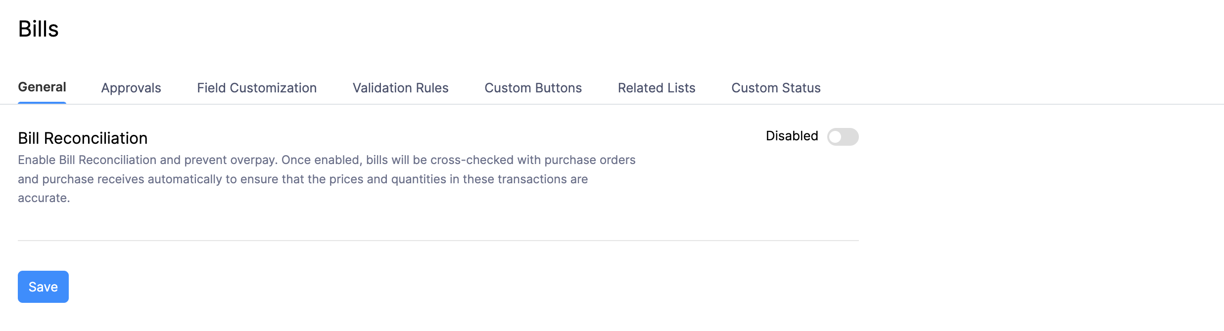Viewport: 1224px width, 331px height.
Task: Click the Bill Reconciliation description paragraph
Action: point(327,179)
